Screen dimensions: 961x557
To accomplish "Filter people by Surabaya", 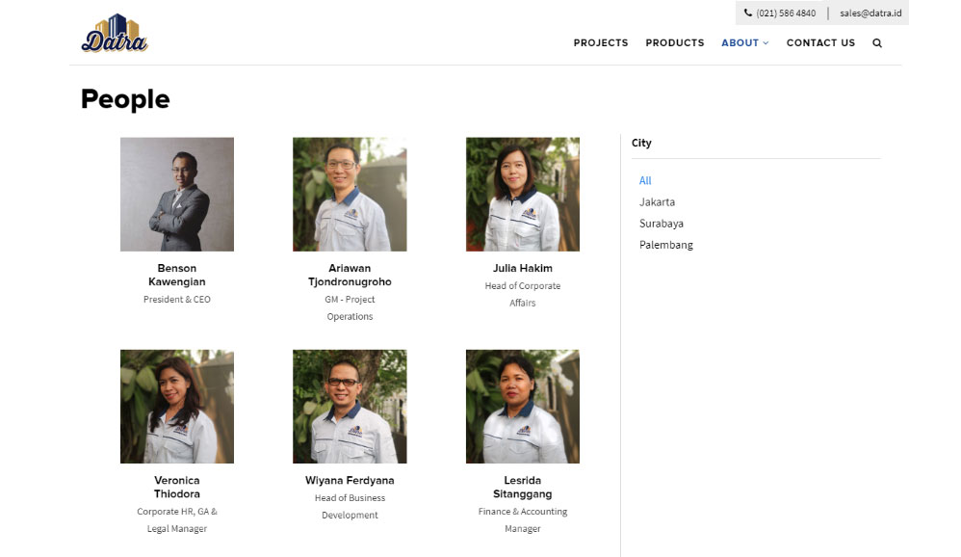I will pos(662,224).
